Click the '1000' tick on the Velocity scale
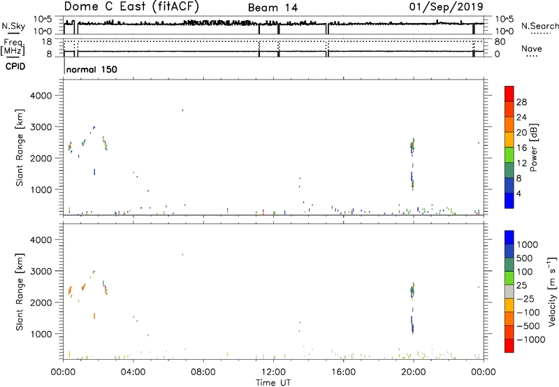Viewport: 559px width, 387px height. (x=528, y=244)
